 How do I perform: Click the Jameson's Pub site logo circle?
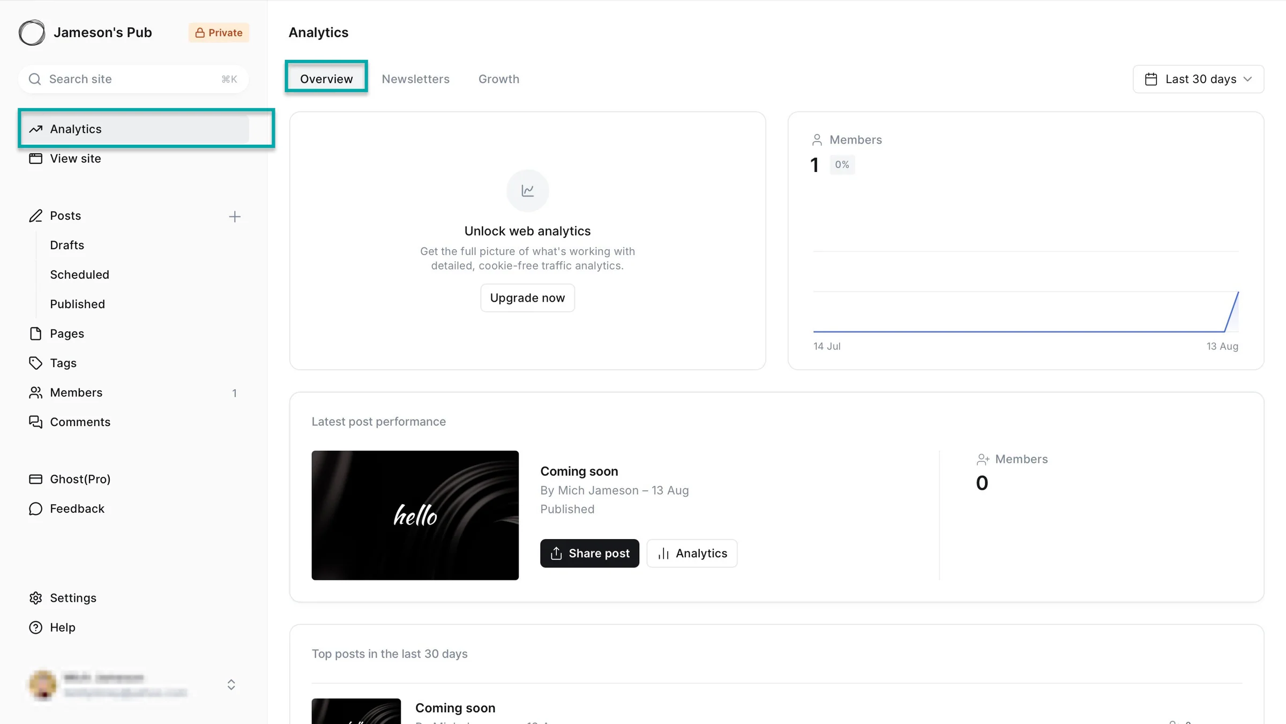[x=32, y=33]
